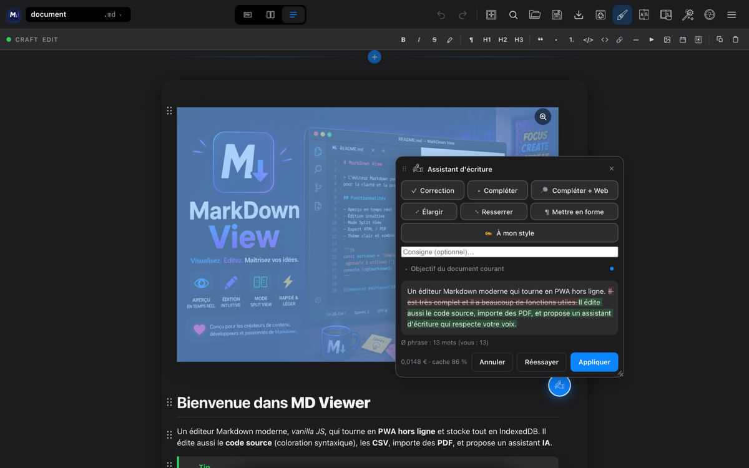Screen dimensions: 749x468
Task: Redo the last undone edit
Action: 463,14
